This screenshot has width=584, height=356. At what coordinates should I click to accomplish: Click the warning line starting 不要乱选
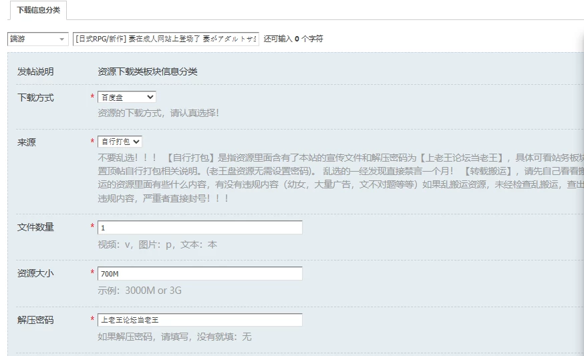[x=341, y=158]
